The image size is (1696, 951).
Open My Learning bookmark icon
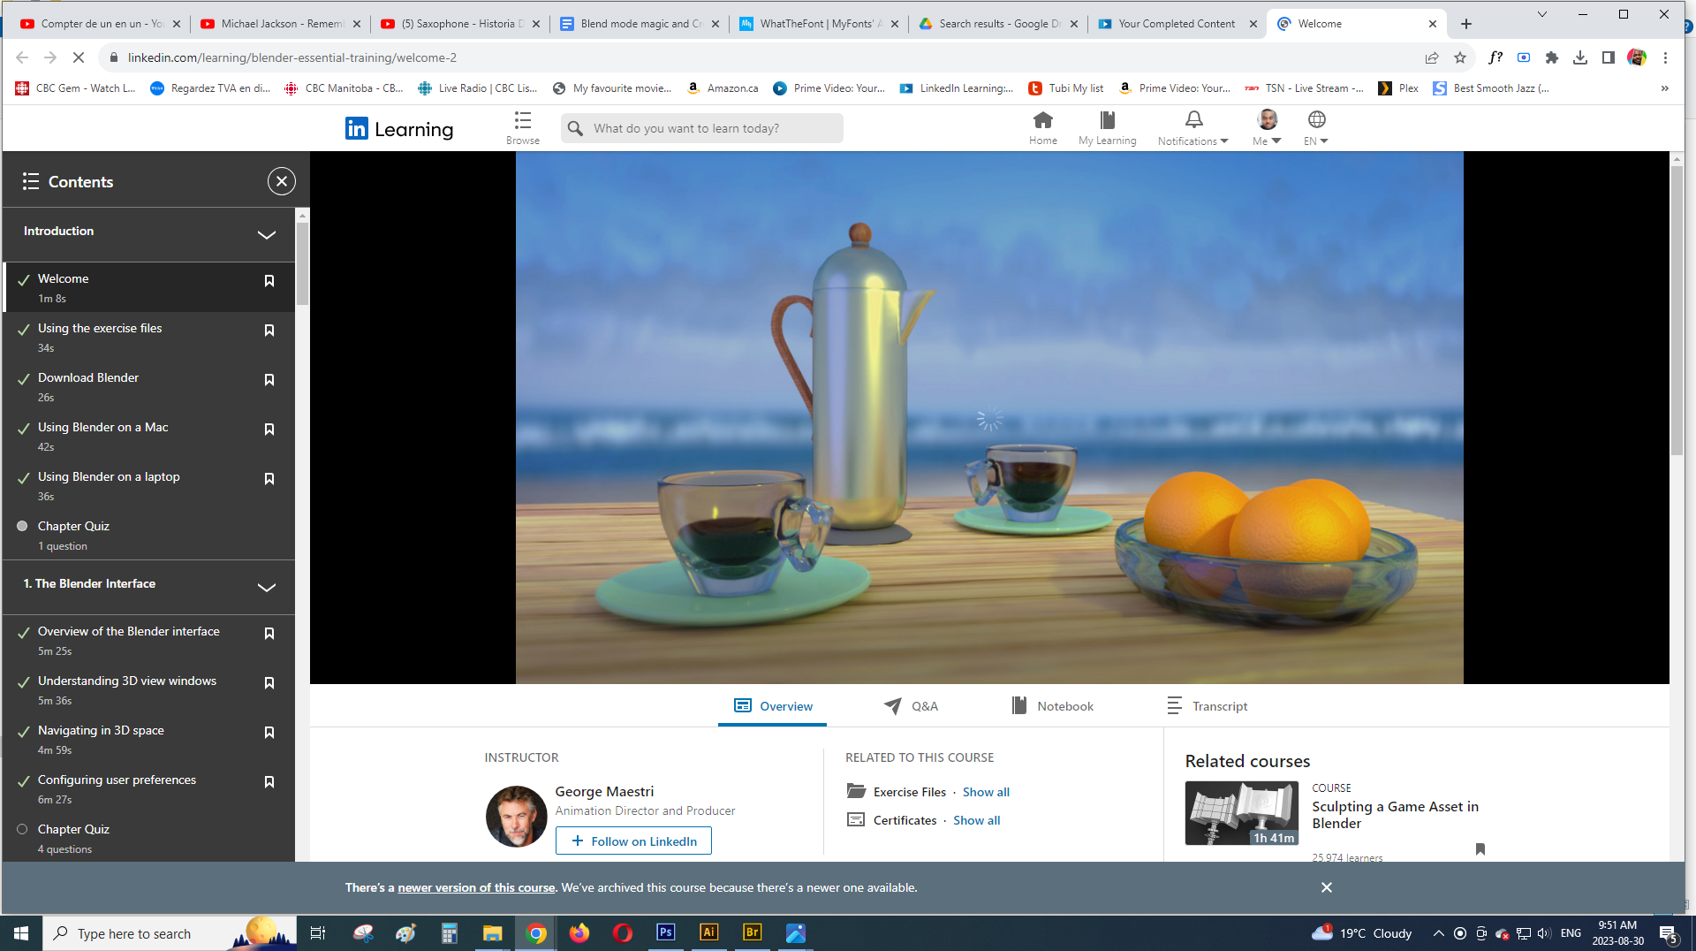(1107, 120)
